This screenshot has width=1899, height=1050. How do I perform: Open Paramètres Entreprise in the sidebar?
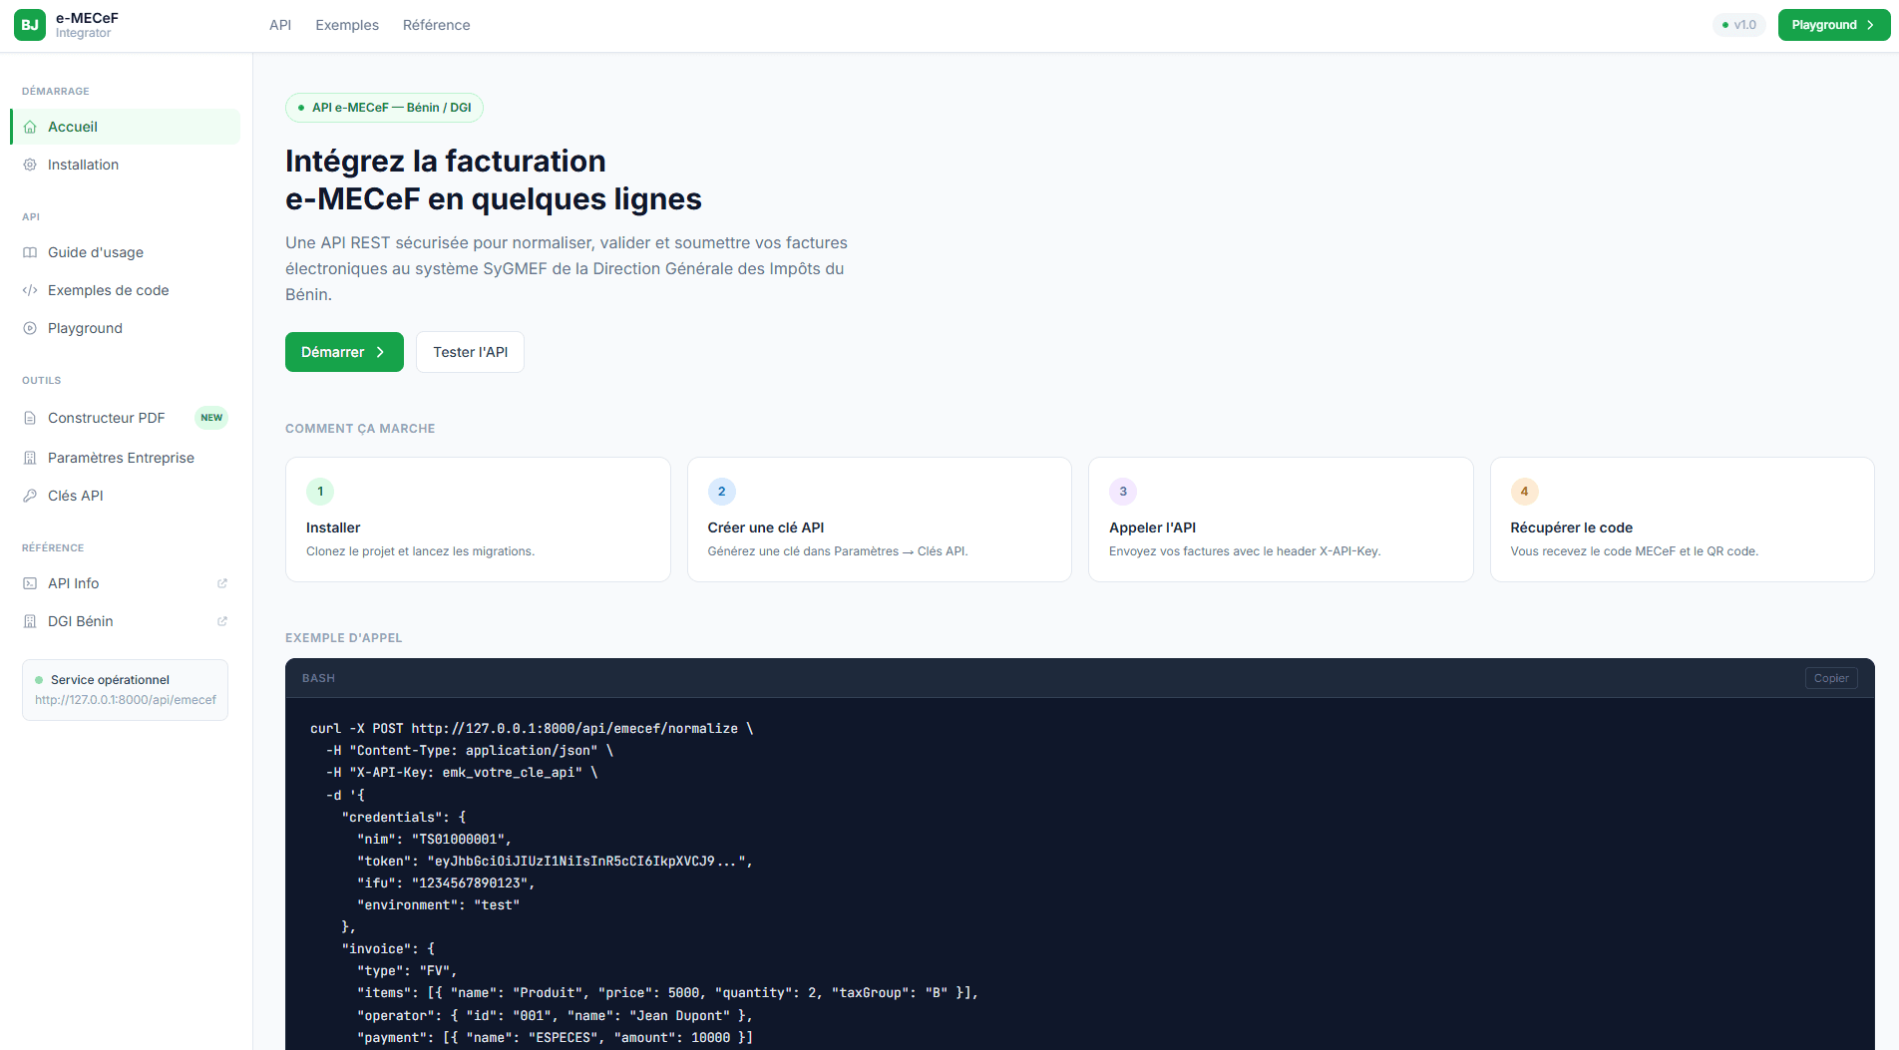click(125, 458)
